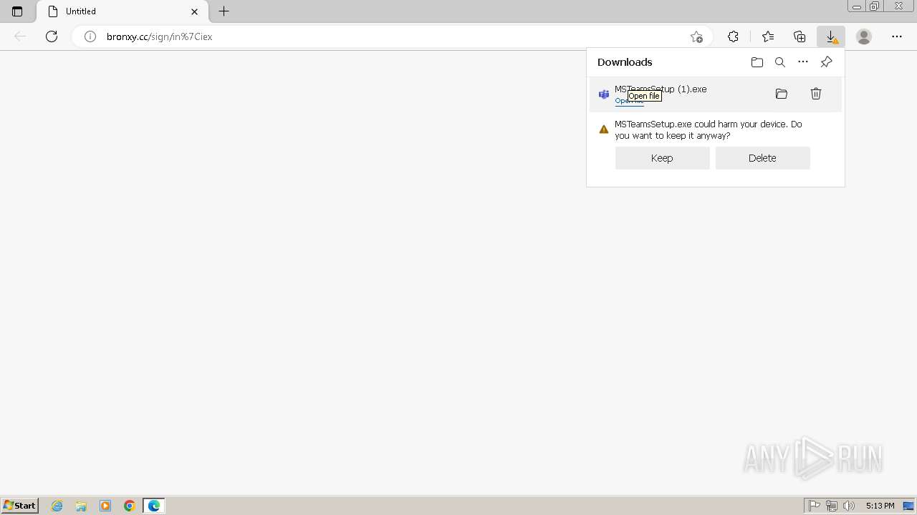Click the network tray icon
Image resolution: width=917 pixels, height=515 pixels.
832,506
